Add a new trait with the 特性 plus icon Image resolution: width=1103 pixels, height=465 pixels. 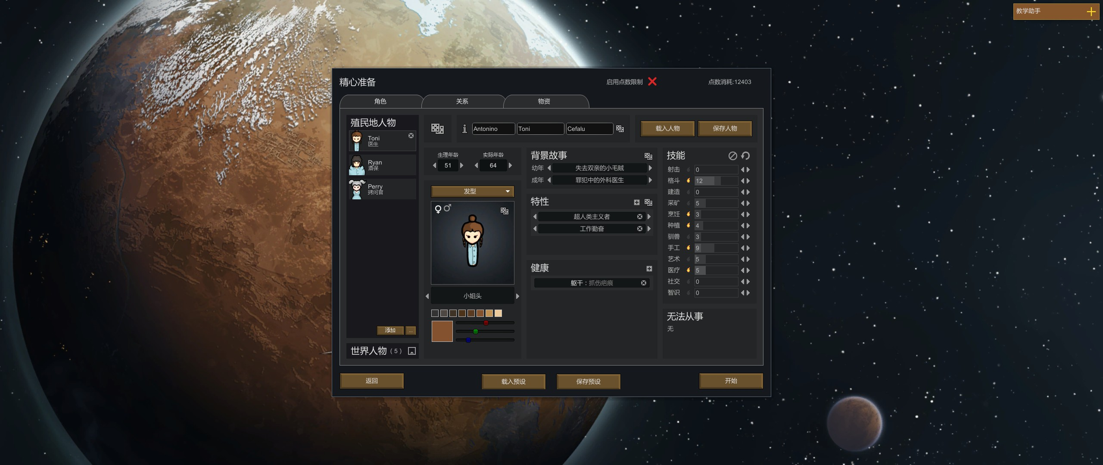tap(637, 202)
